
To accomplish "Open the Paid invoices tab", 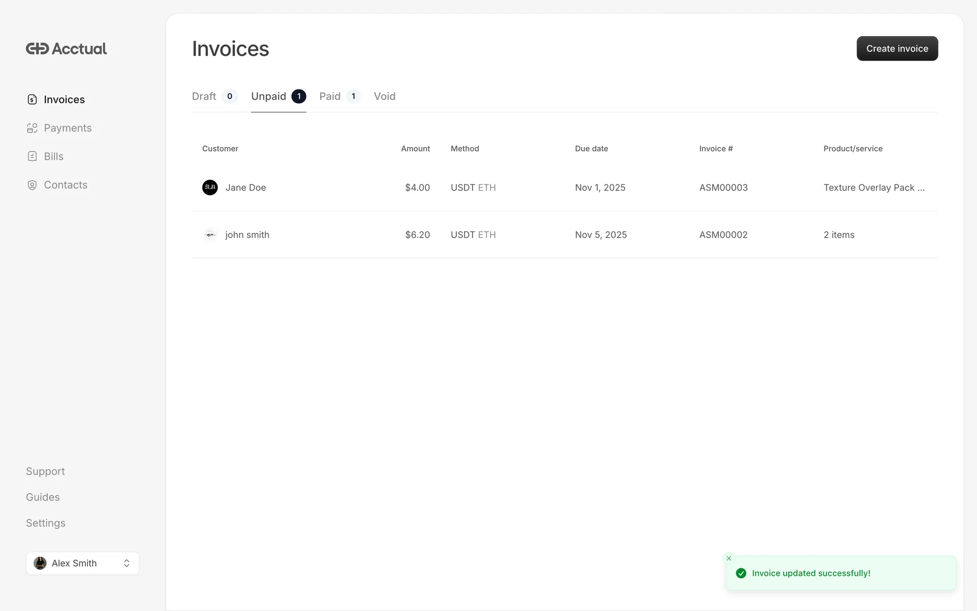I will [330, 96].
